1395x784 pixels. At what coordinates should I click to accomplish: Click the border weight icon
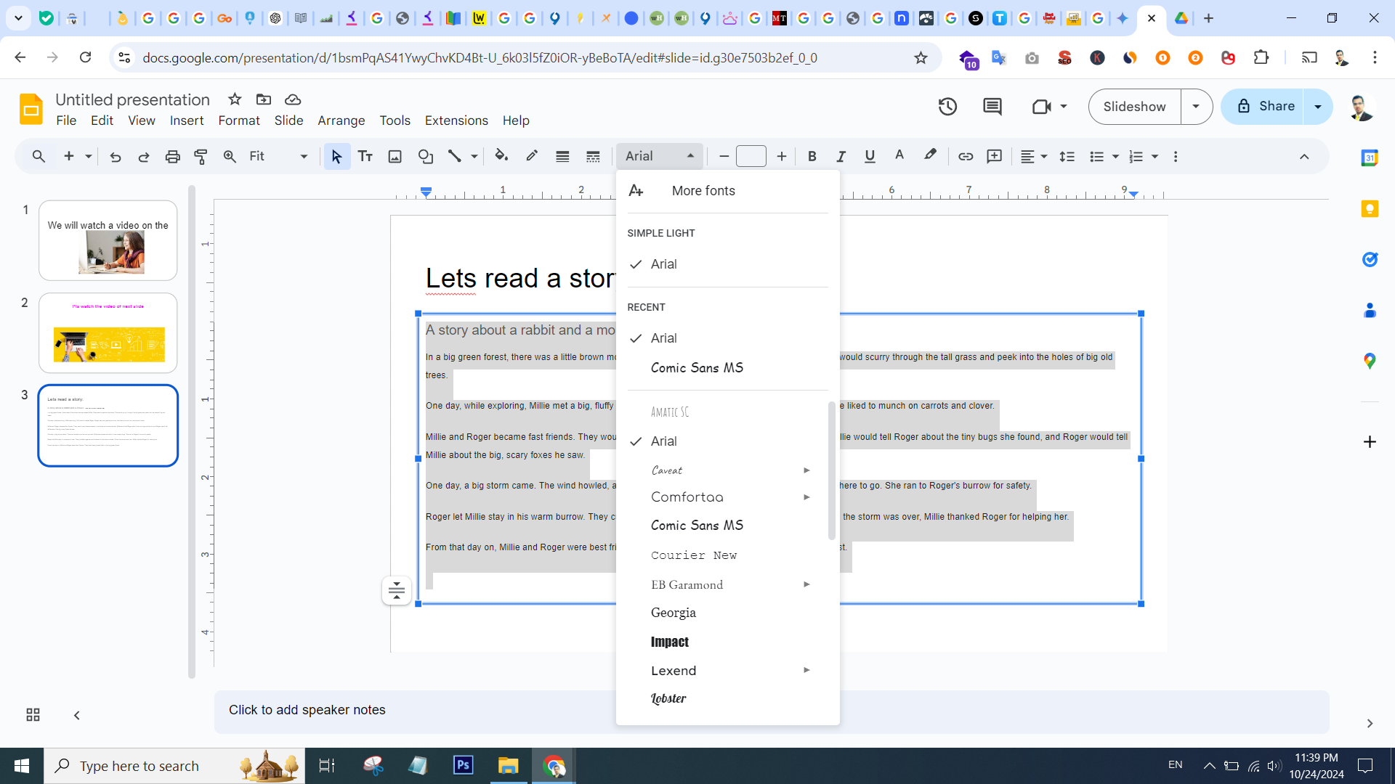coord(562,156)
